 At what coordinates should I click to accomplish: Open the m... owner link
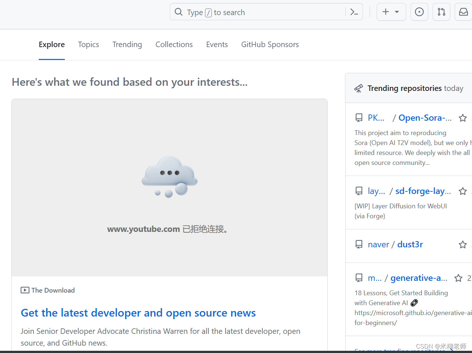click(x=375, y=278)
